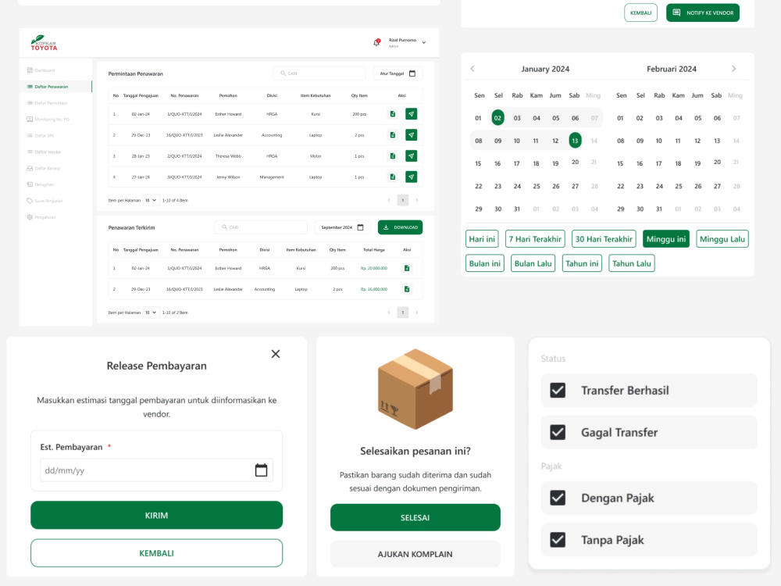Open calendar icon in Est. Pembayaran field
Viewport: 781px width, 586px height.
coord(261,470)
